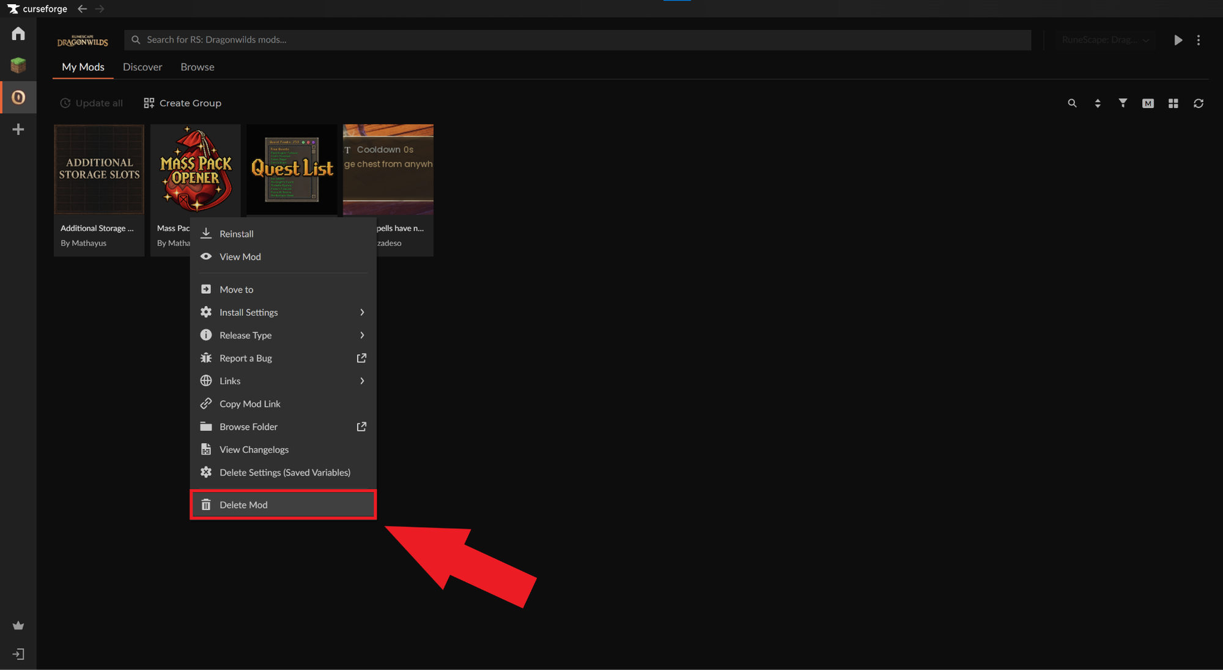Click the Play game triangle button
This screenshot has width=1223, height=670.
tap(1178, 40)
